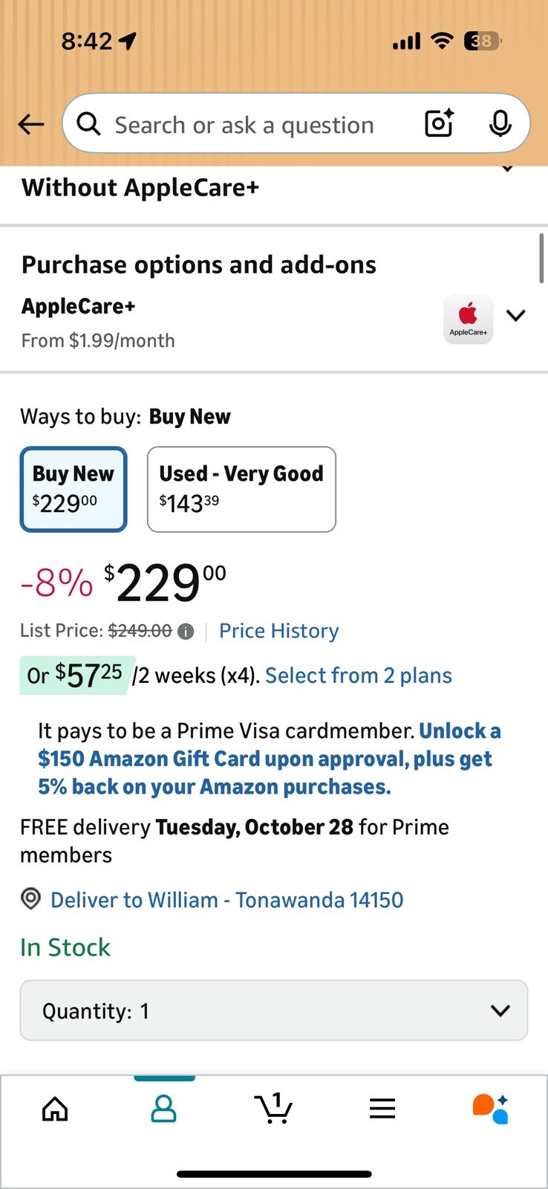The image size is (548, 1189).
Task: Open the hamburger menu tab
Action: [382, 1109]
